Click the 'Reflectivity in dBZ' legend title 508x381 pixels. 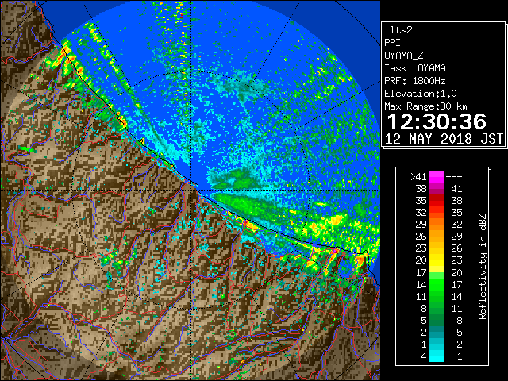(x=483, y=267)
